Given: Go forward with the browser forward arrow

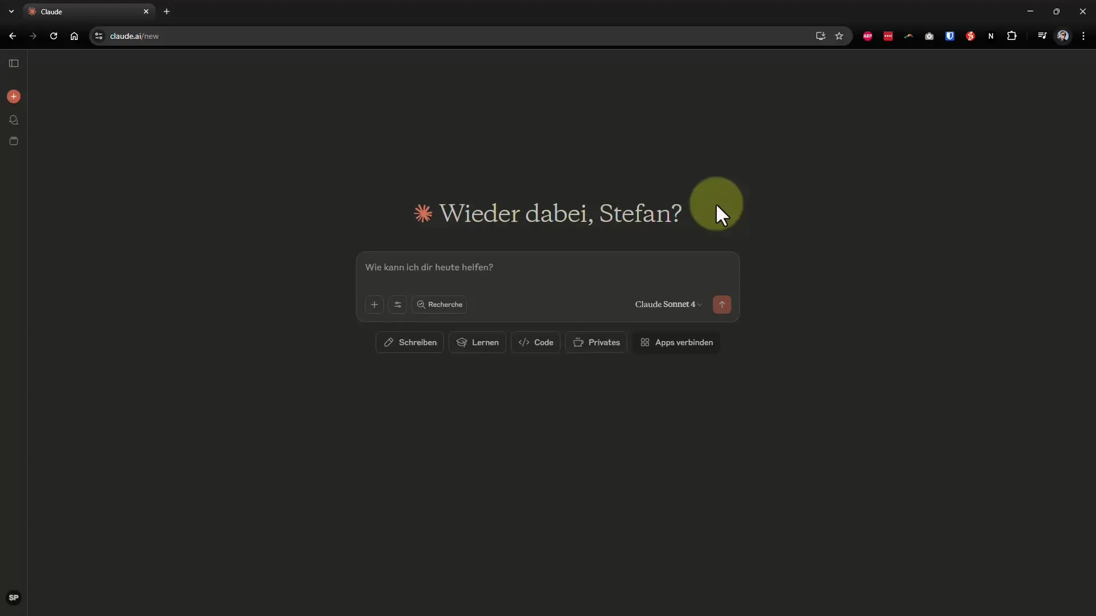Looking at the screenshot, I should tap(33, 36).
